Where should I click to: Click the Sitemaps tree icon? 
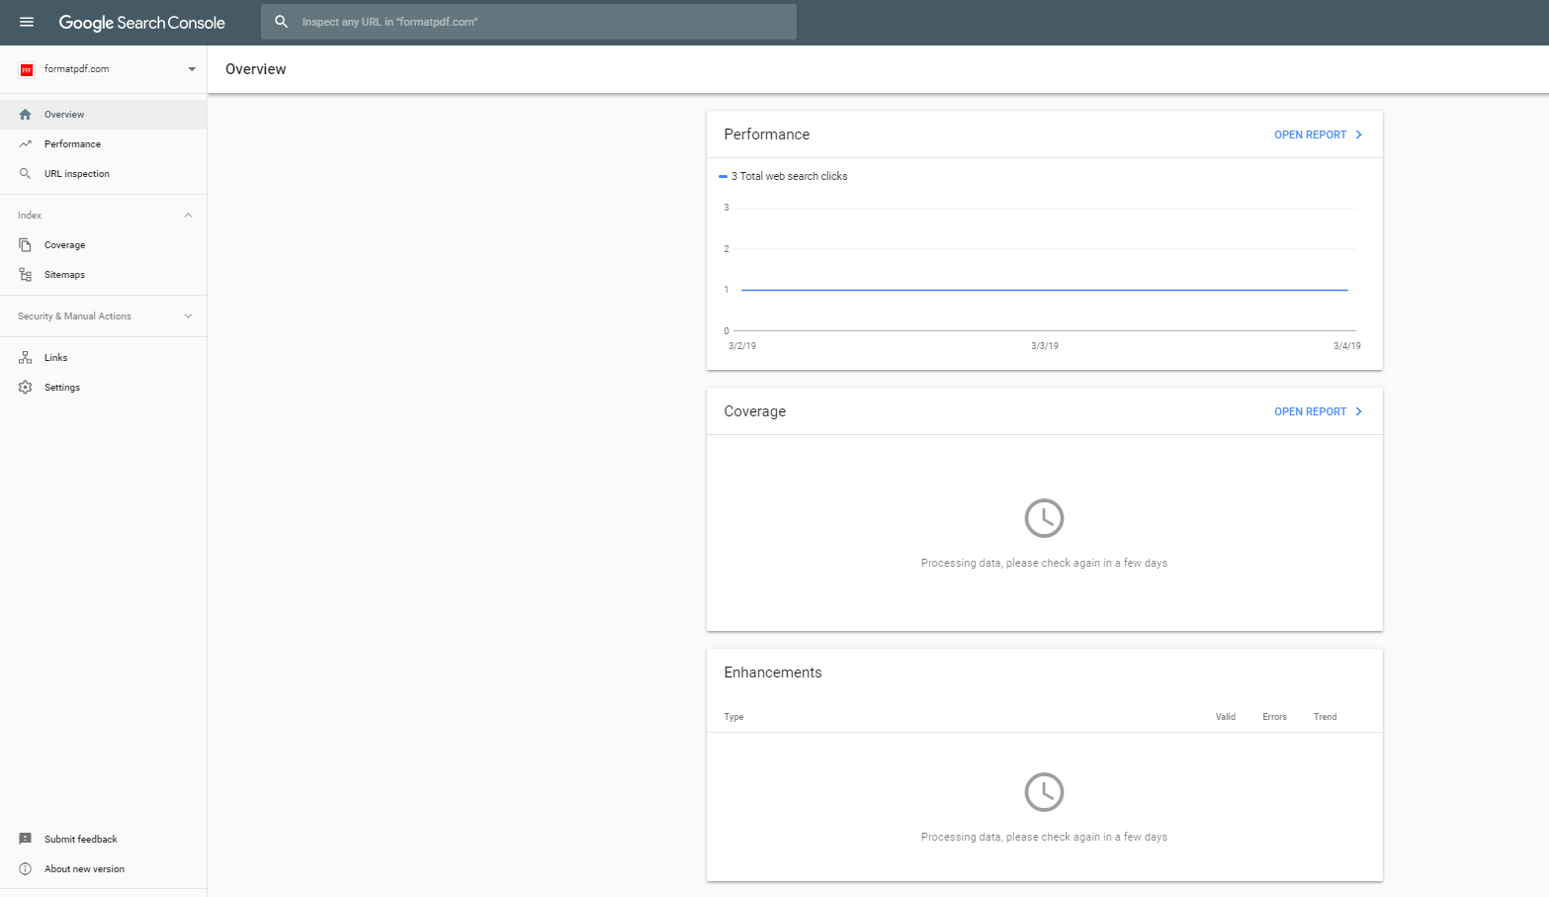(26, 275)
